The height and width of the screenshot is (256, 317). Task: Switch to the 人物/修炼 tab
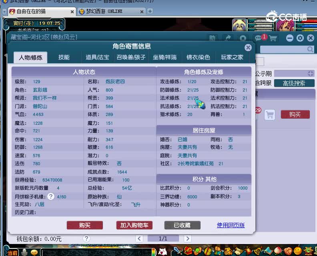pyautogui.click(x=30, y=57)
